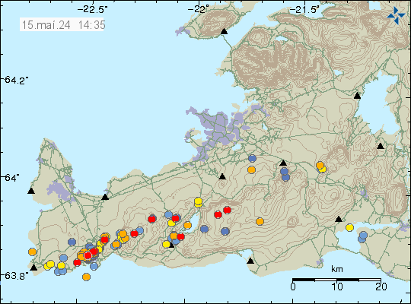Image resolution: width=411 pixels, height=304 pixels.
Task: Select the station triangle below the -22° label
Action: [224, 31]
